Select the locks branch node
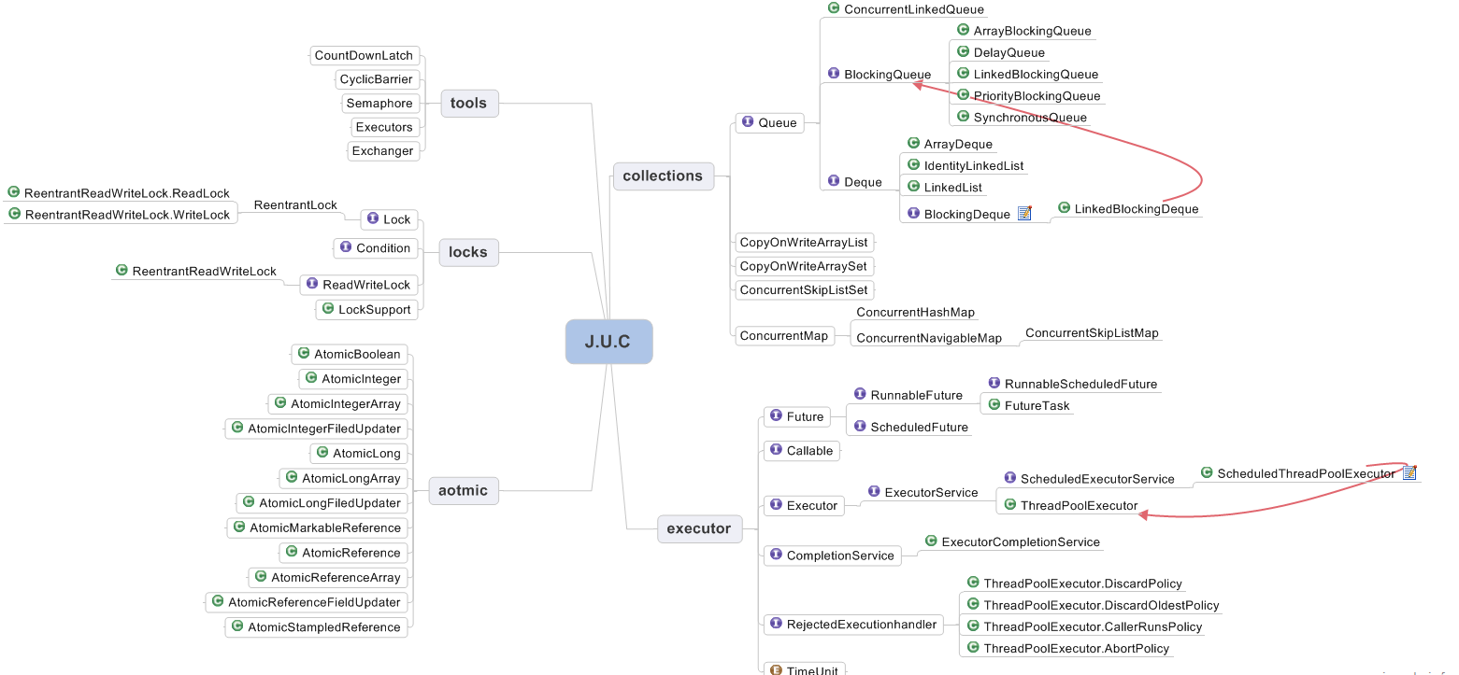This screenshot has width=1459, height=675. tap(469, 252)
